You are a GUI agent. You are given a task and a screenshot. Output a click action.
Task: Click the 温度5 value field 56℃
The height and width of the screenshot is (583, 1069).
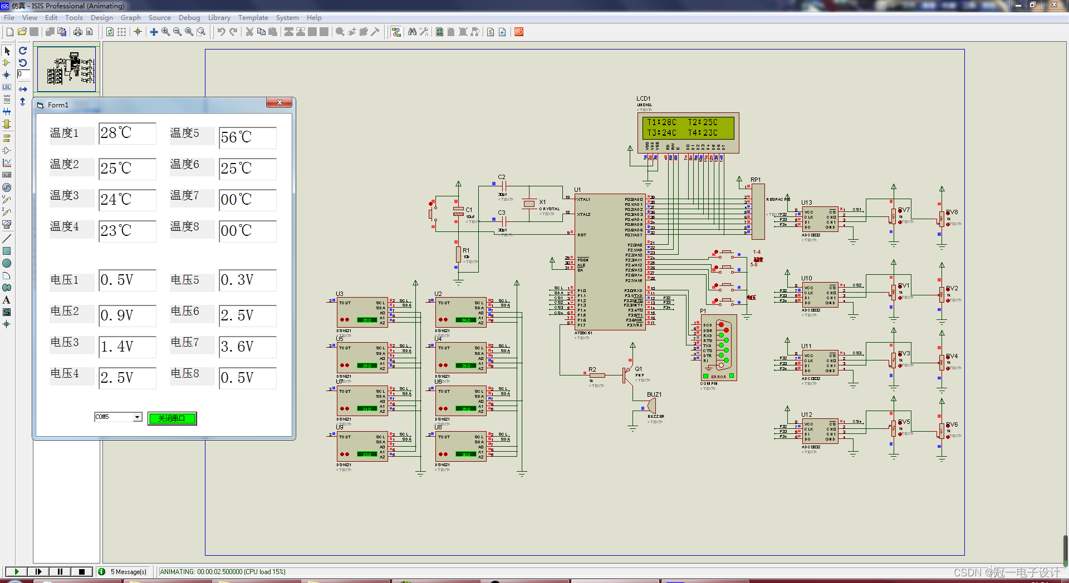(x=248, y=137)
